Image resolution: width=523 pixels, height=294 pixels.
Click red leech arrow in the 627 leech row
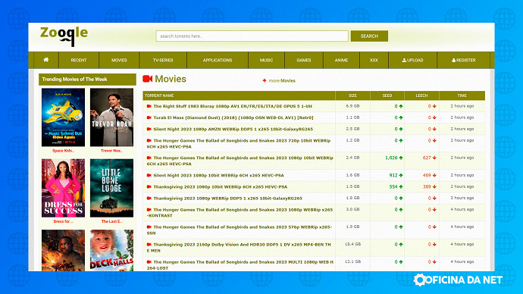(x=434, y=158)
